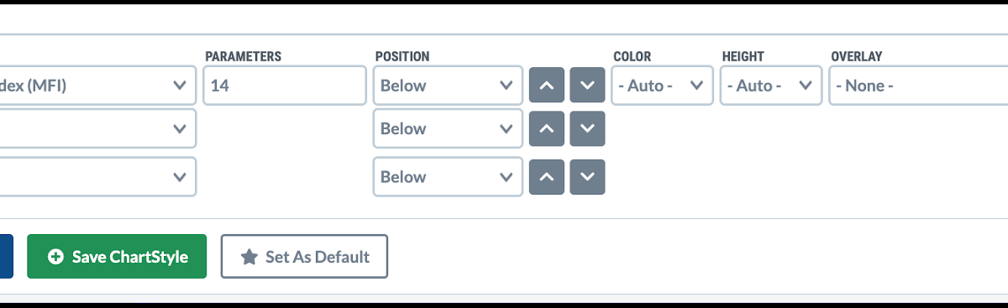Move MFI indicator up with arrow button
Image resolution: width=1008 pixels, height=308 pixels.
point(546,86)
